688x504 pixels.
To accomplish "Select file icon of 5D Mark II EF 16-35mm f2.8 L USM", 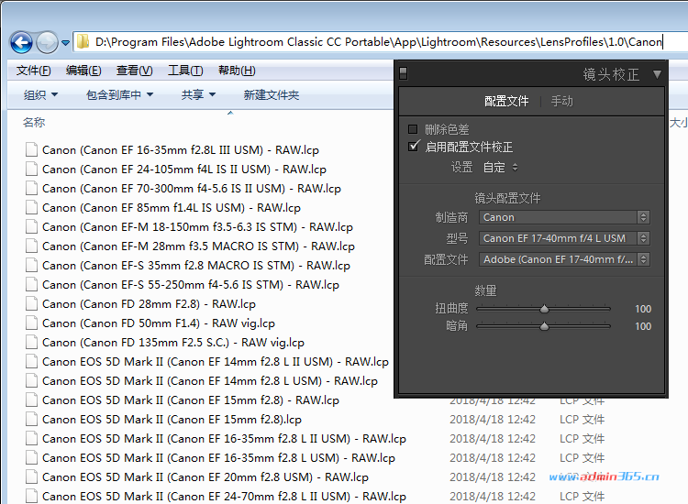I will 31,458.
